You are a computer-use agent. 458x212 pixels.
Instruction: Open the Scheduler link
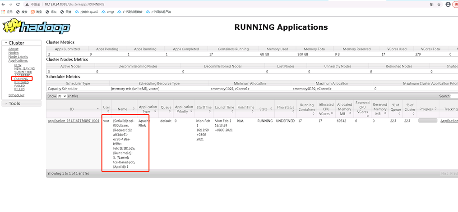pos(16,95)
